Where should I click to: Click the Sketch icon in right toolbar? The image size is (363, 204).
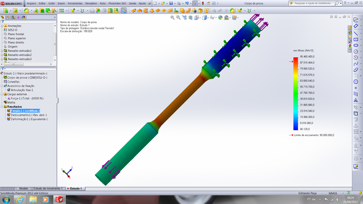click(356, 20)
